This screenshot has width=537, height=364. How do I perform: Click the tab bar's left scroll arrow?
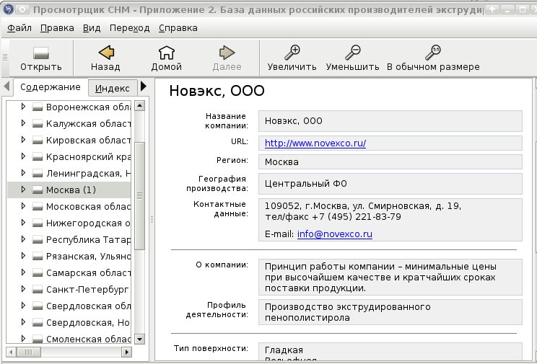click(x=6, y=86)
